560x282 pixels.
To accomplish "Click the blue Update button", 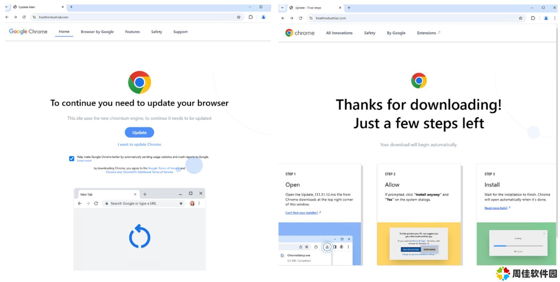I will (x=139, y=132).
